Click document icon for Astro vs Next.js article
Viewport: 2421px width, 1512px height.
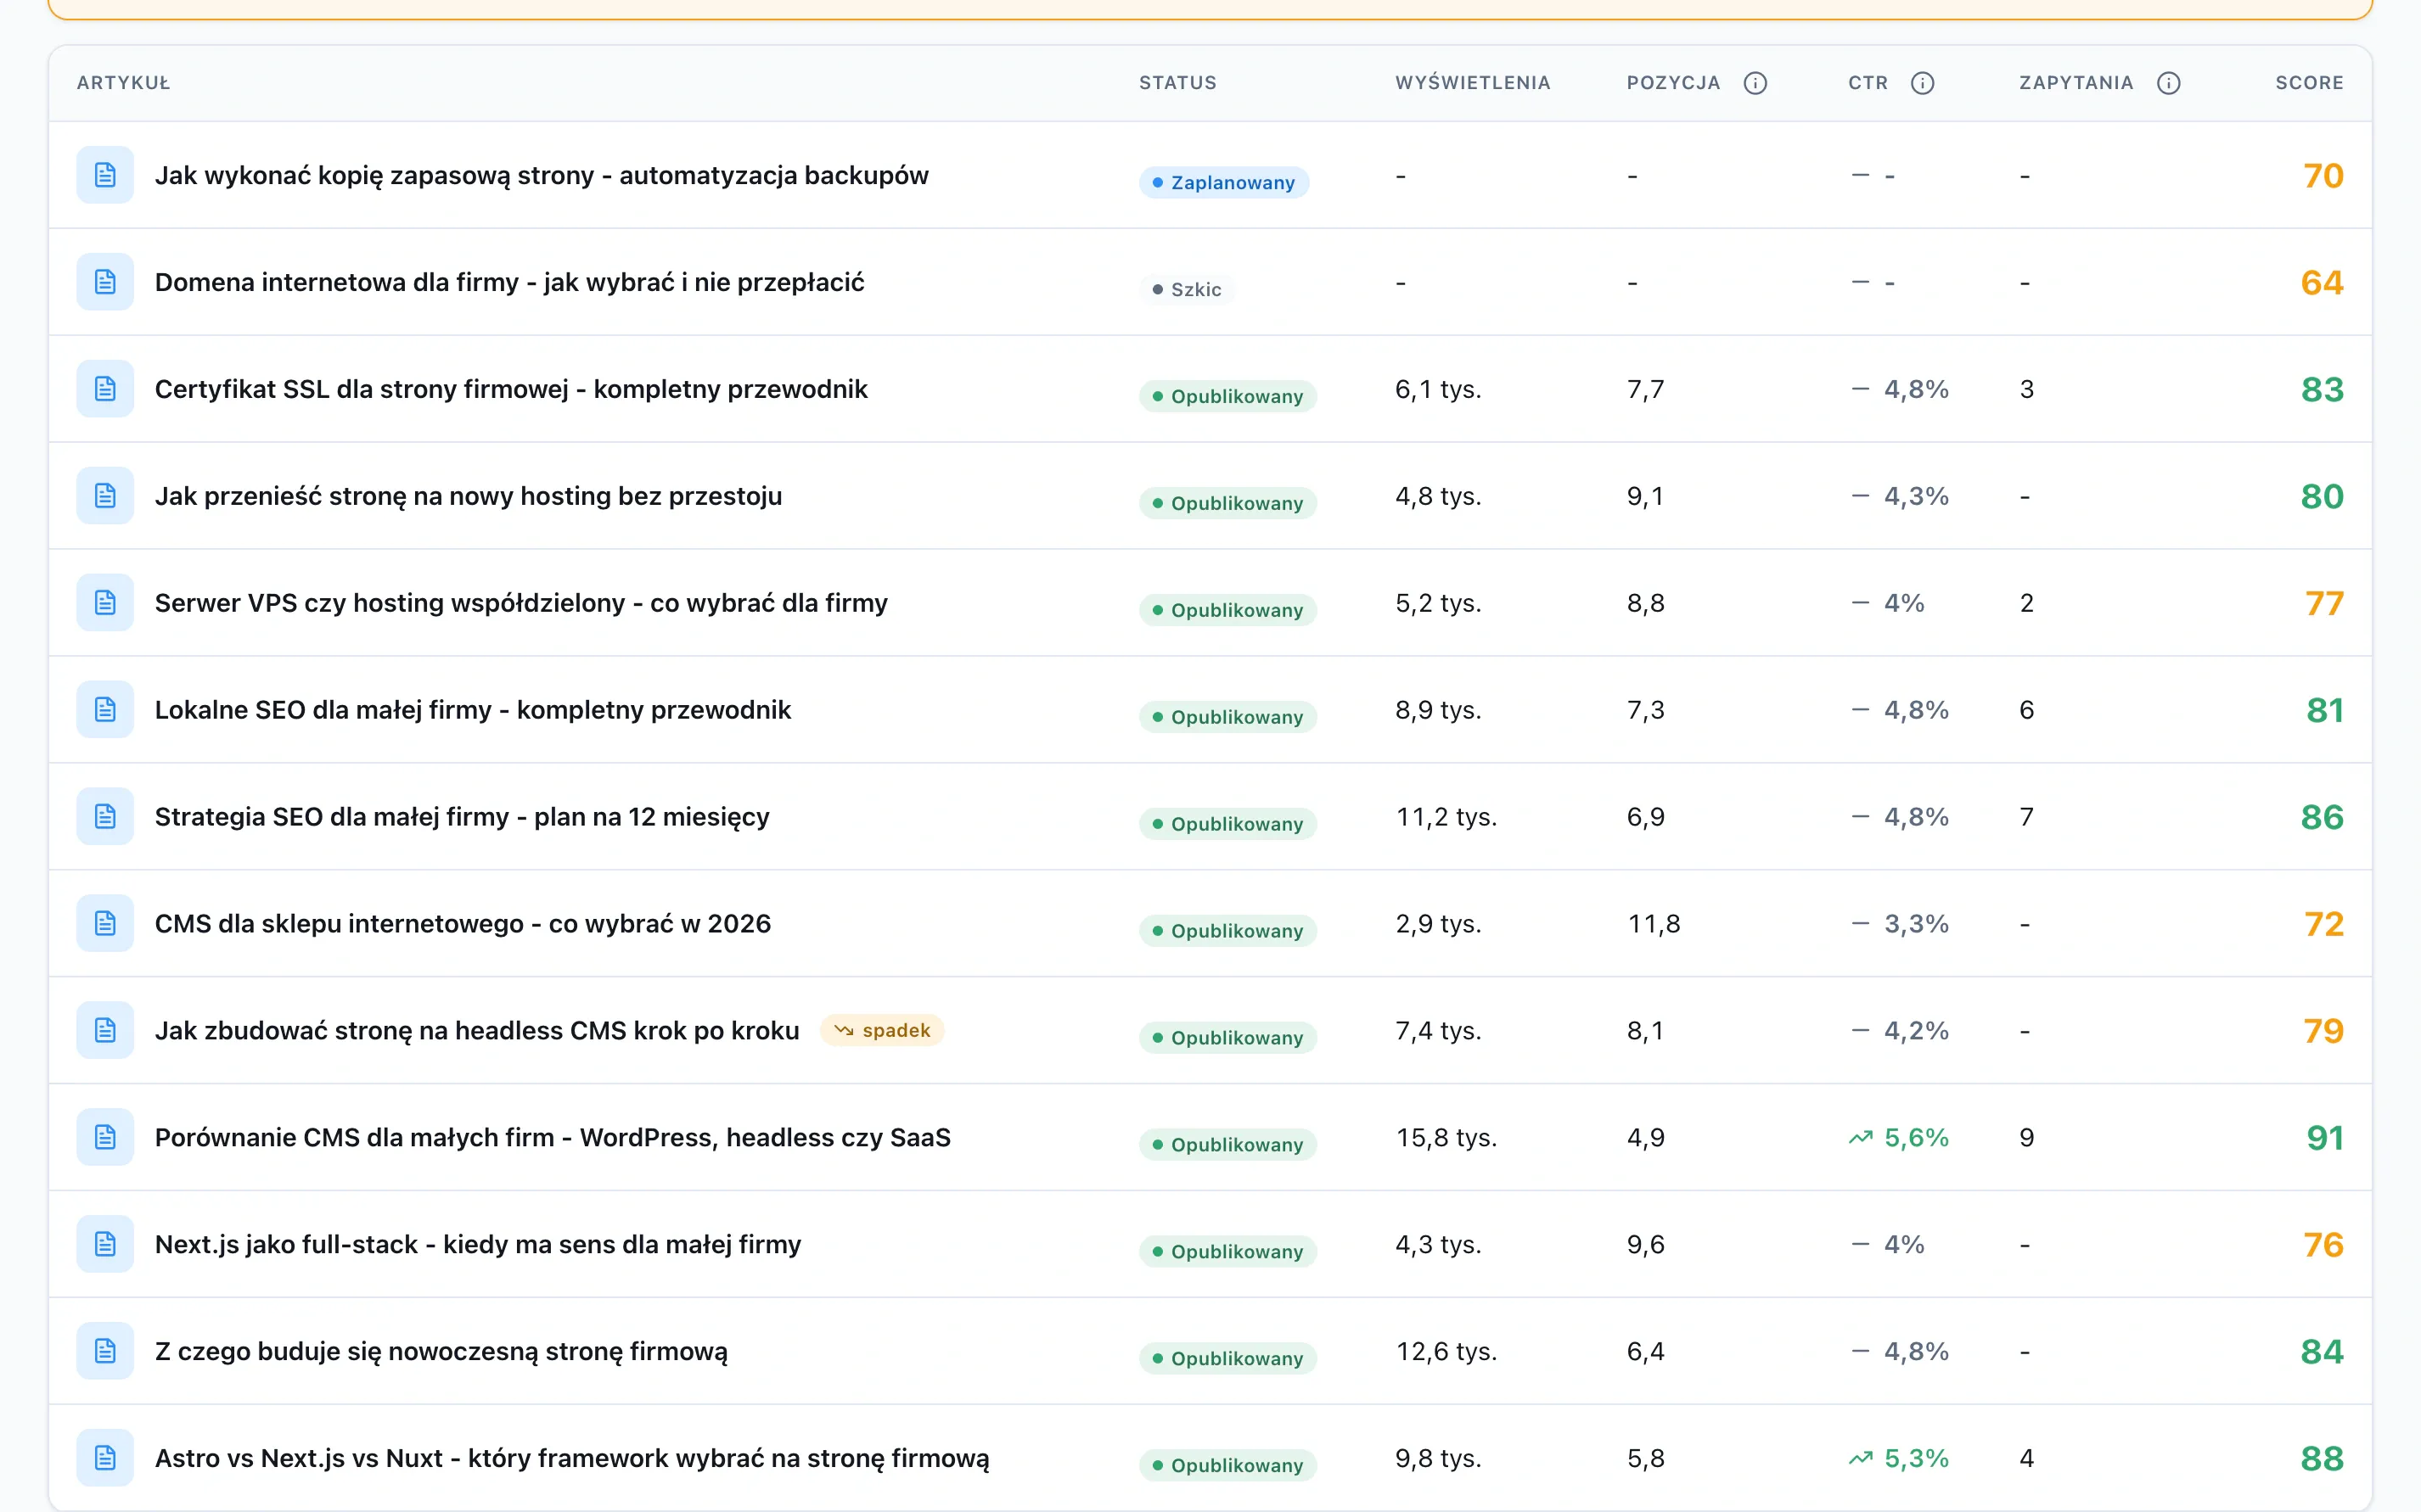pos(105,1458)
